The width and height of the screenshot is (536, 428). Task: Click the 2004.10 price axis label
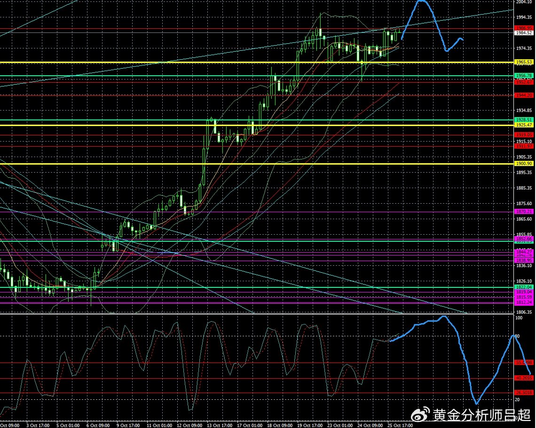tap(524, 2)
